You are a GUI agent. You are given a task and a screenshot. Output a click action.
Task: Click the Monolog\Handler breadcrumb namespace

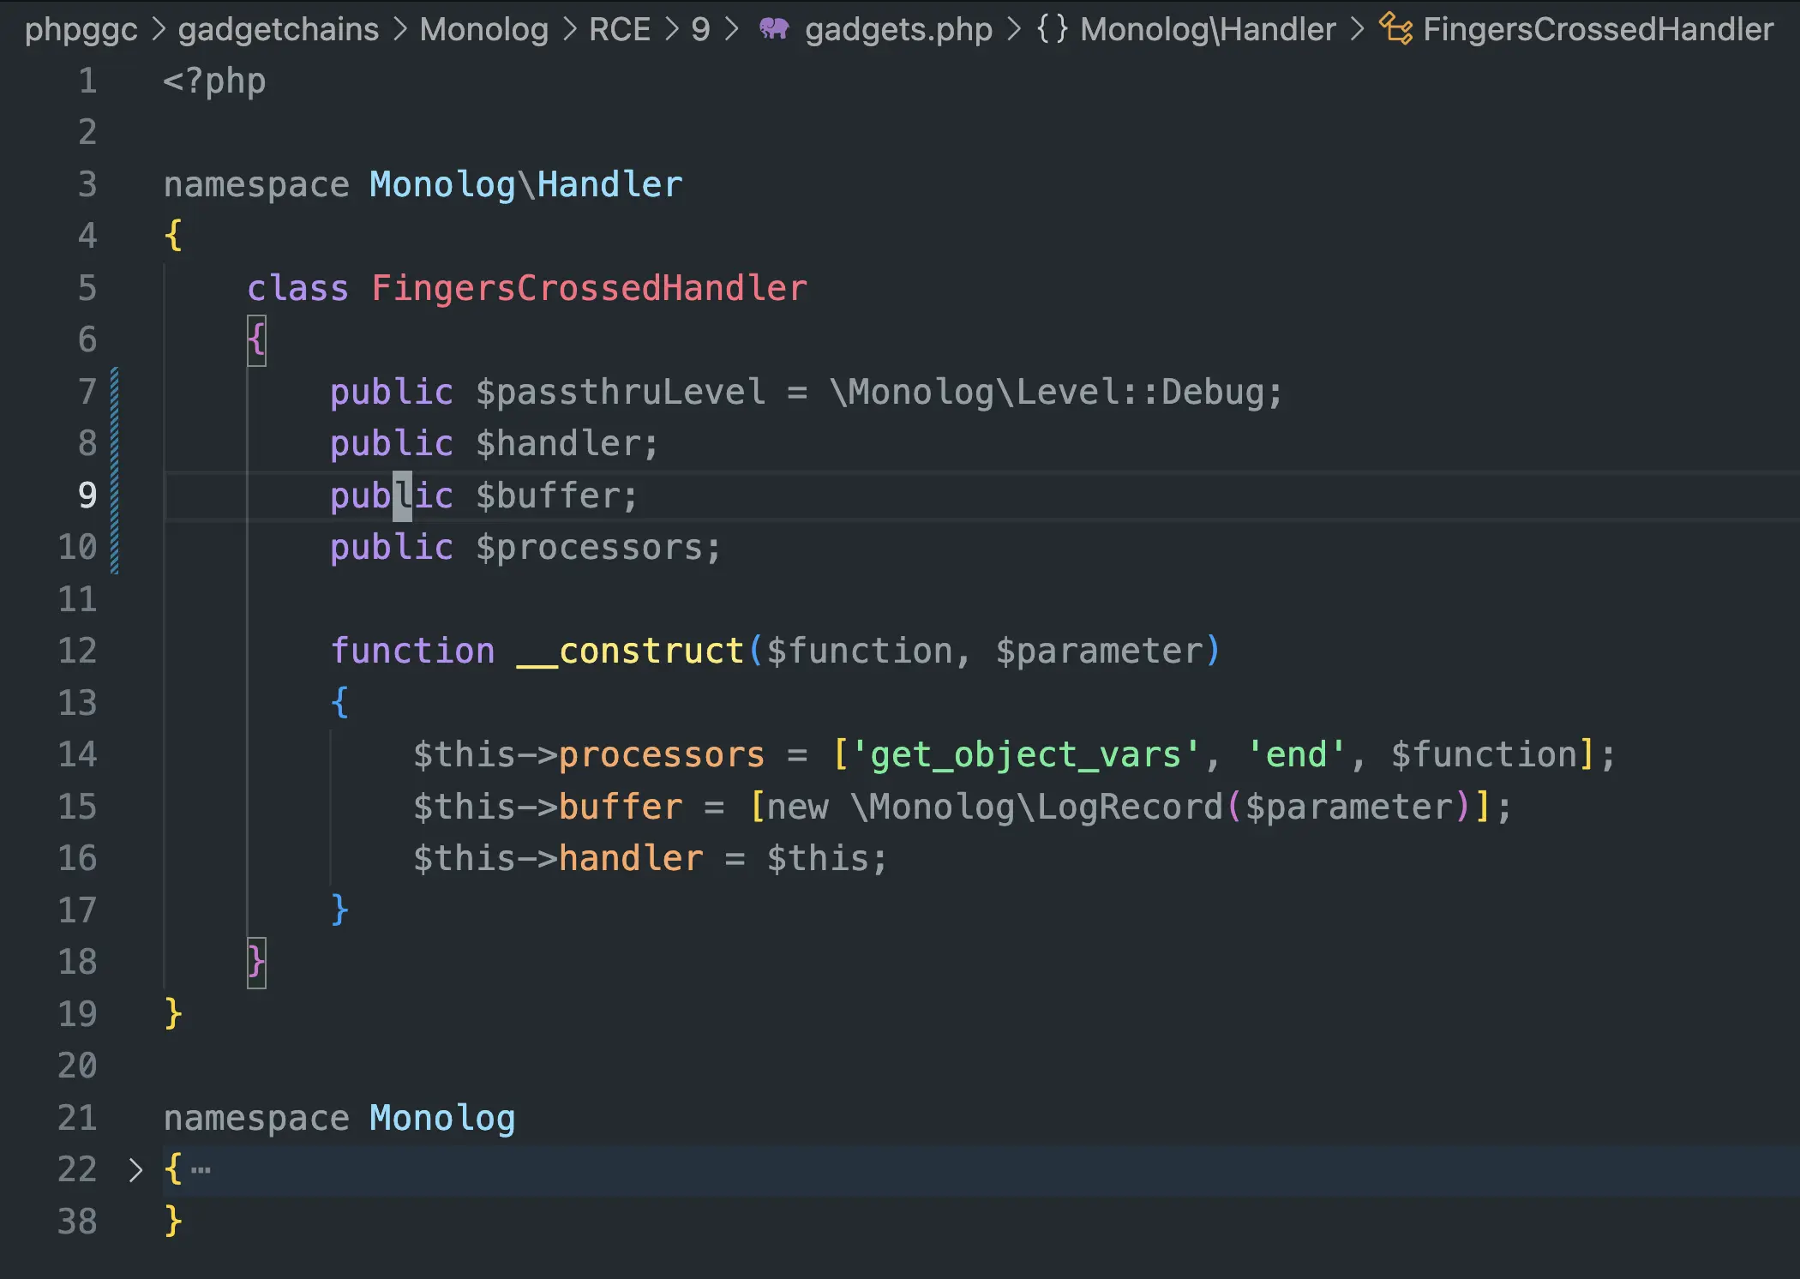pyautogui.click(x=1207, y=29)
